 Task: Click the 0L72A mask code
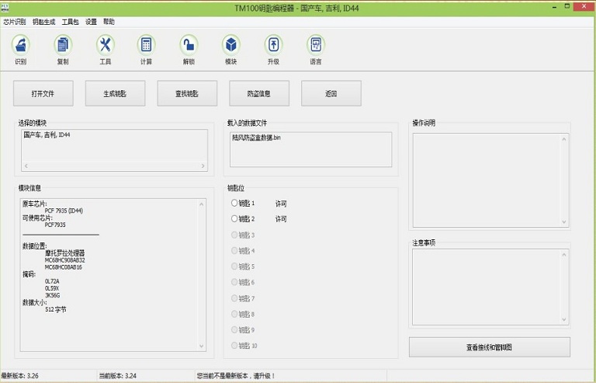click(52, 281)
